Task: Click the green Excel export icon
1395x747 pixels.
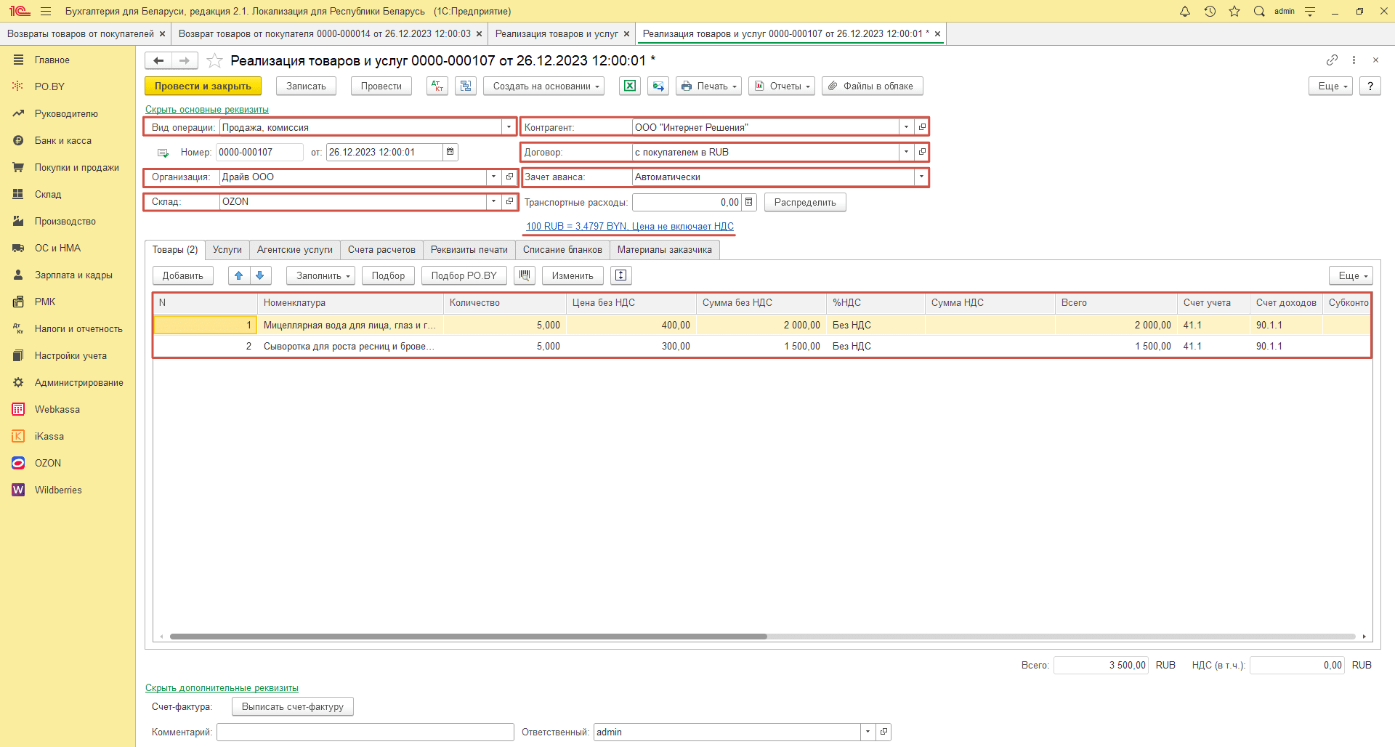Action: (630, 86)
